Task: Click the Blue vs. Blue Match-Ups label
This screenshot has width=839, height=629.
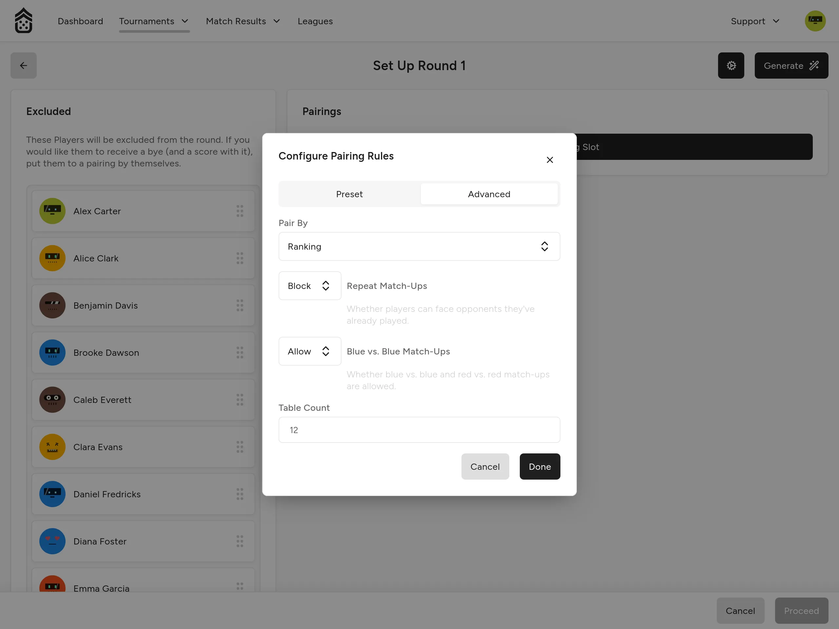Action: point(398,352)
